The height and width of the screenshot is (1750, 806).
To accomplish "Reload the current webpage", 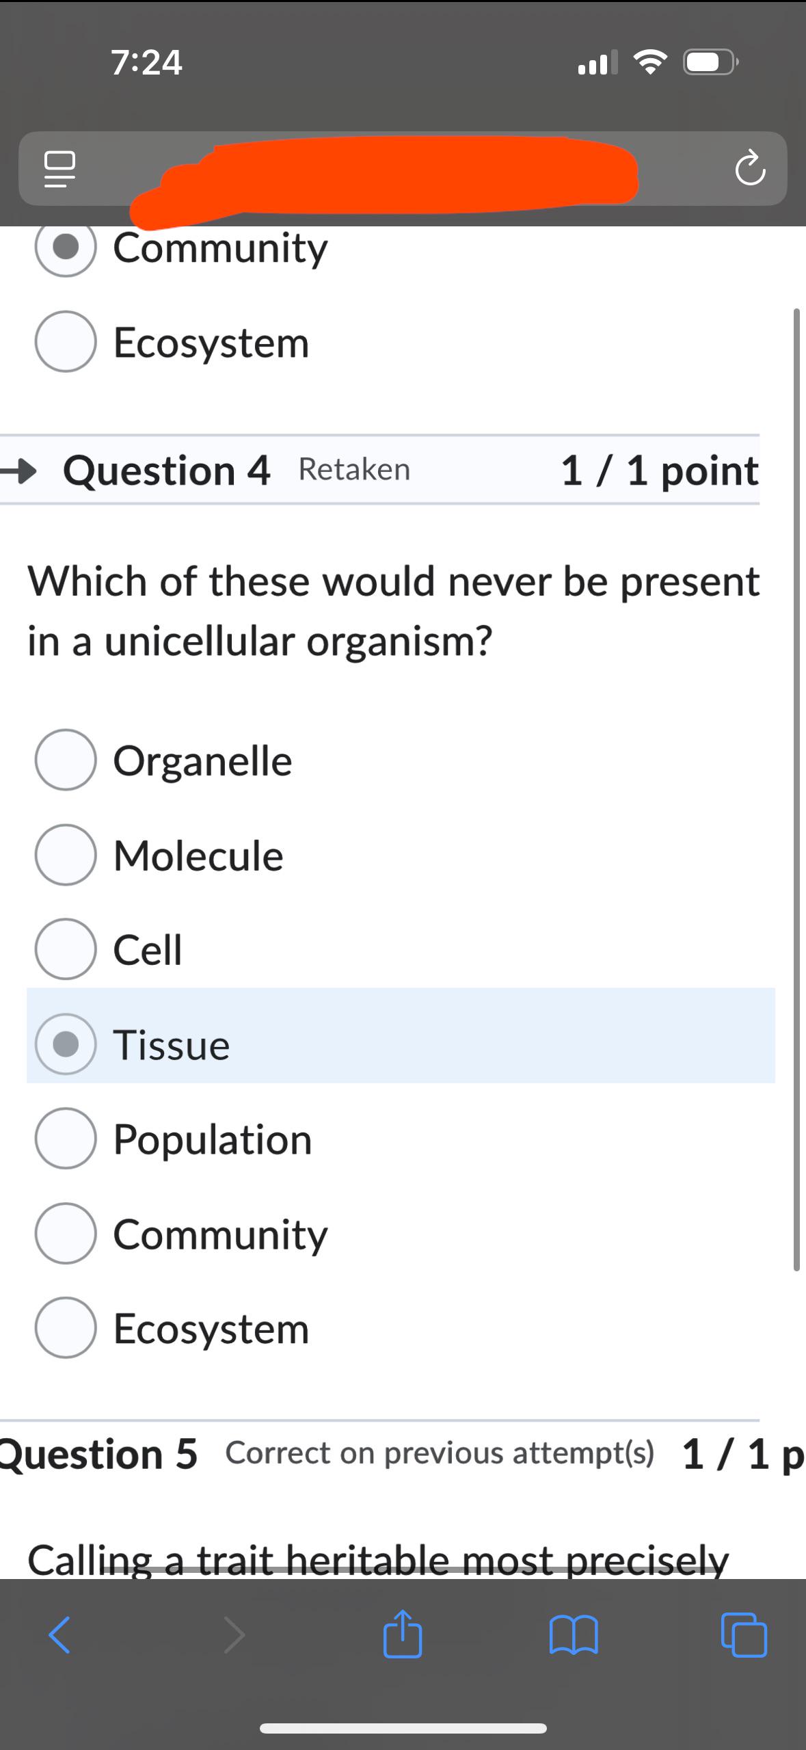I will [x=750, y=170].
